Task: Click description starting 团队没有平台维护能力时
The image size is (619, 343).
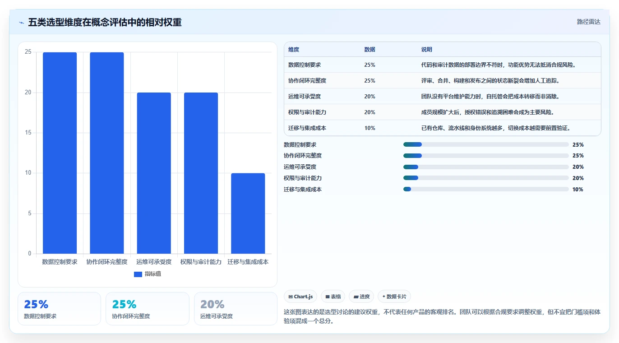Action: click(x=492, y=97)
